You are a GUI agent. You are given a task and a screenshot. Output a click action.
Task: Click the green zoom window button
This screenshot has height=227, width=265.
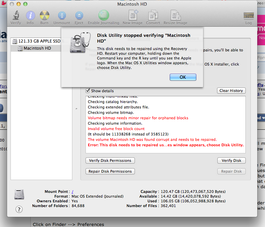pos(25,4)
